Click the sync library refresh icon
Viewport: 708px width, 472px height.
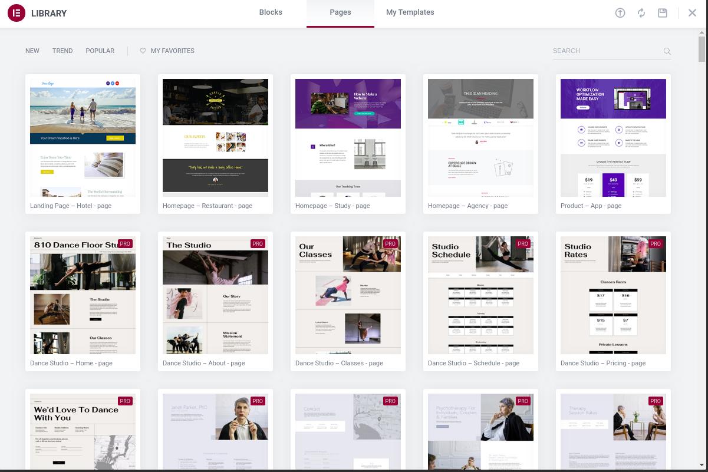[641, 13]
